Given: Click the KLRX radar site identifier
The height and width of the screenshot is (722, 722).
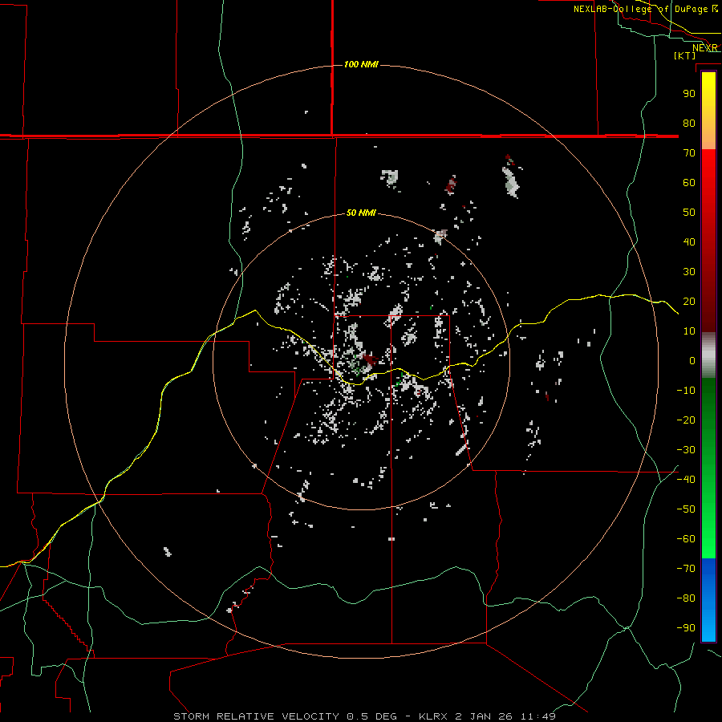Looking at the screenshot, I should click(433, 716).
